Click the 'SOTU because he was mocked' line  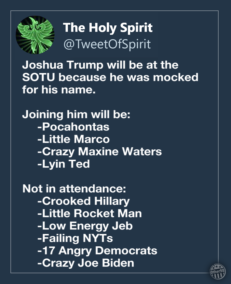110,77
